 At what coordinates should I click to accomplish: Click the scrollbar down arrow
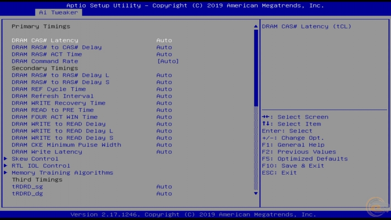(x=256, y=193)
